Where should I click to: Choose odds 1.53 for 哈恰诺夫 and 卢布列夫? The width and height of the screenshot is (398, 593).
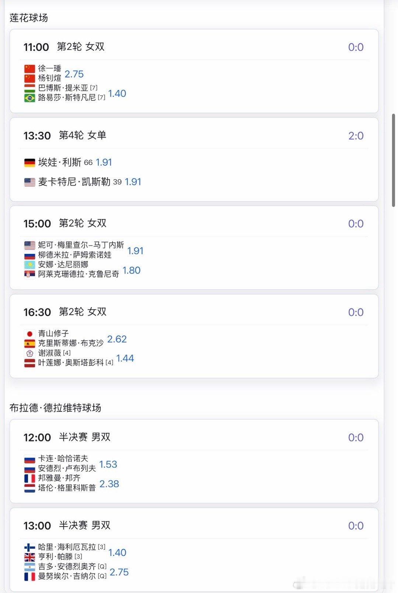click(108, 464)
